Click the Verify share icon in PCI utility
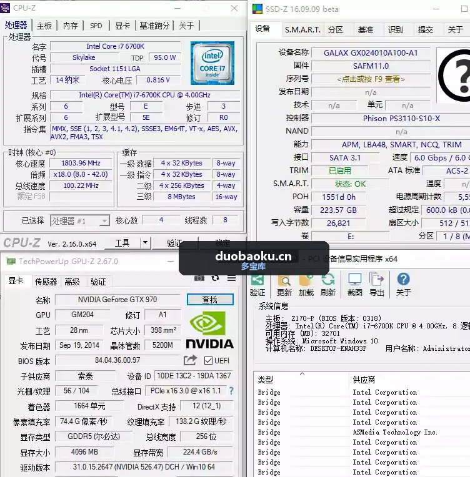Image resolution: width=470 pixels, height=477 pixels. click(257, 280)
